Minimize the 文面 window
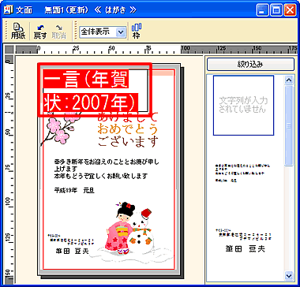Screen dimensions: 300x287 click(x=263, y=10)
